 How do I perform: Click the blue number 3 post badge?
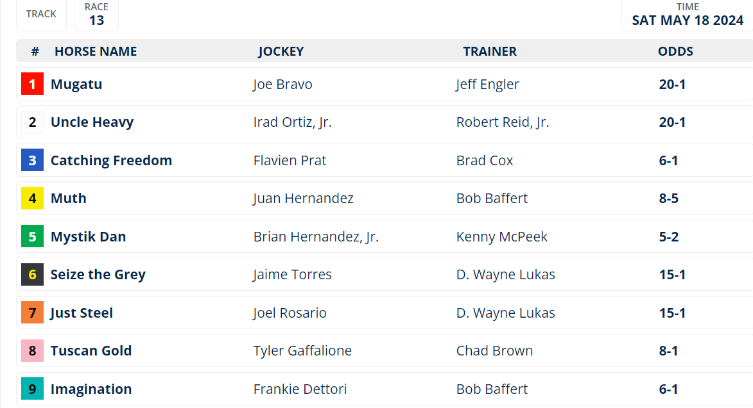point(32,160)
